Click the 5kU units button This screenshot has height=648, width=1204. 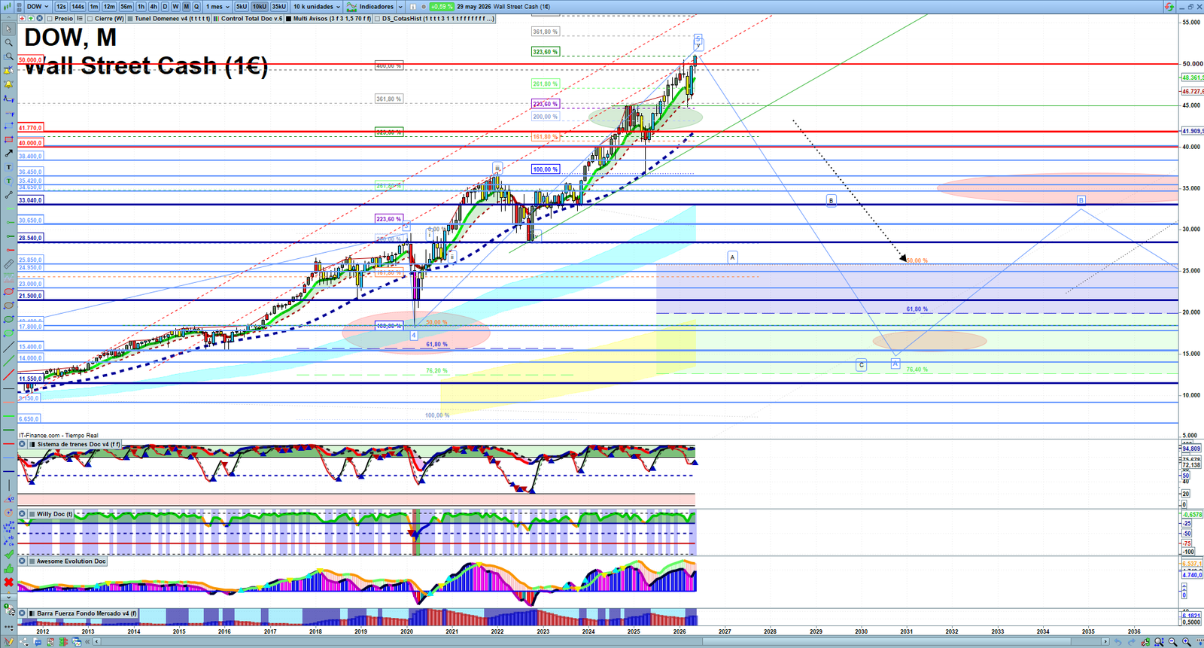(x=241, y=7)
